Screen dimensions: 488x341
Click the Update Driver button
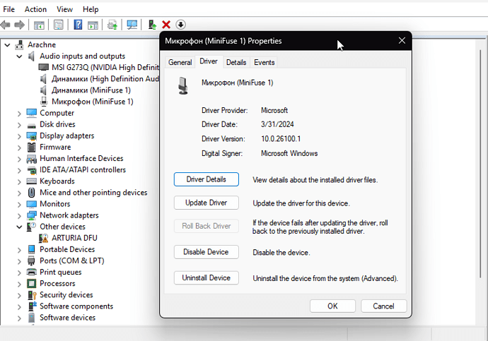click(x=206, y=203)
